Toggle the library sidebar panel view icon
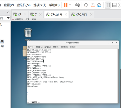Image resolution: width=121 pixels, height=108 pixels. [108, 5]
